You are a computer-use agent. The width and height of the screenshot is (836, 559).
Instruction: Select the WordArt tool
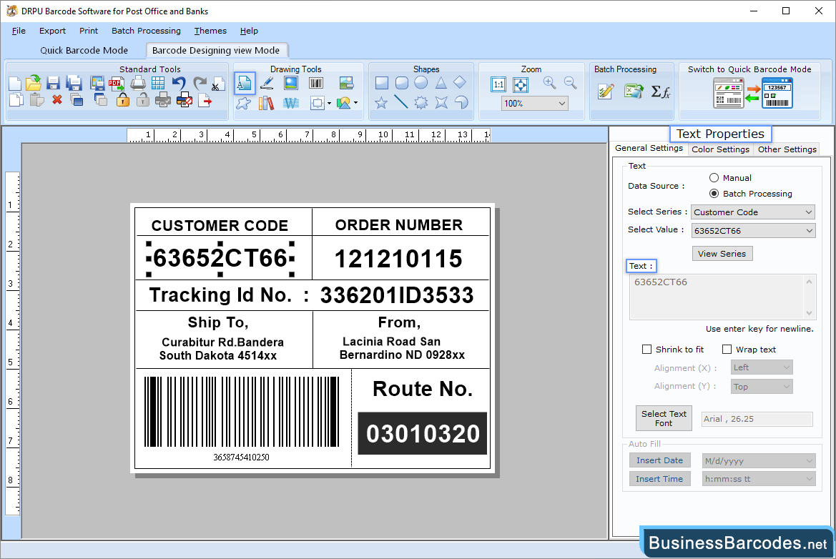291,102
